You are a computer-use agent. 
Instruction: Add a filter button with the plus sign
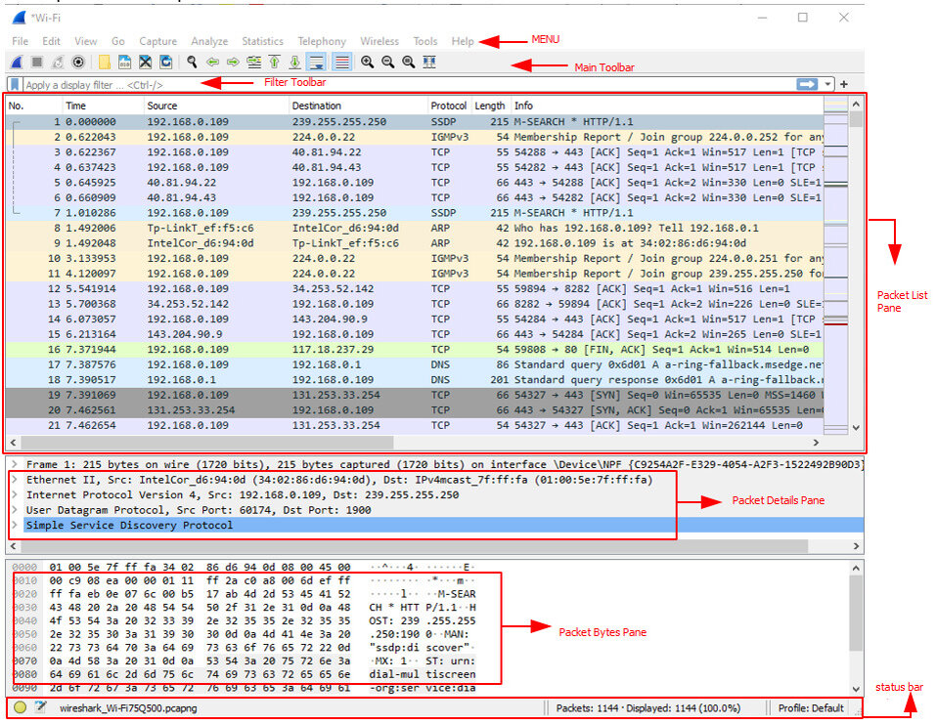(x=844, y=84)
